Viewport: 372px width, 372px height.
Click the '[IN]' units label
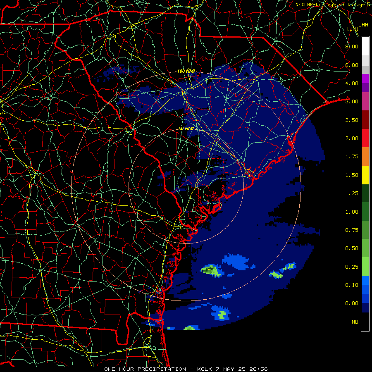353,29
